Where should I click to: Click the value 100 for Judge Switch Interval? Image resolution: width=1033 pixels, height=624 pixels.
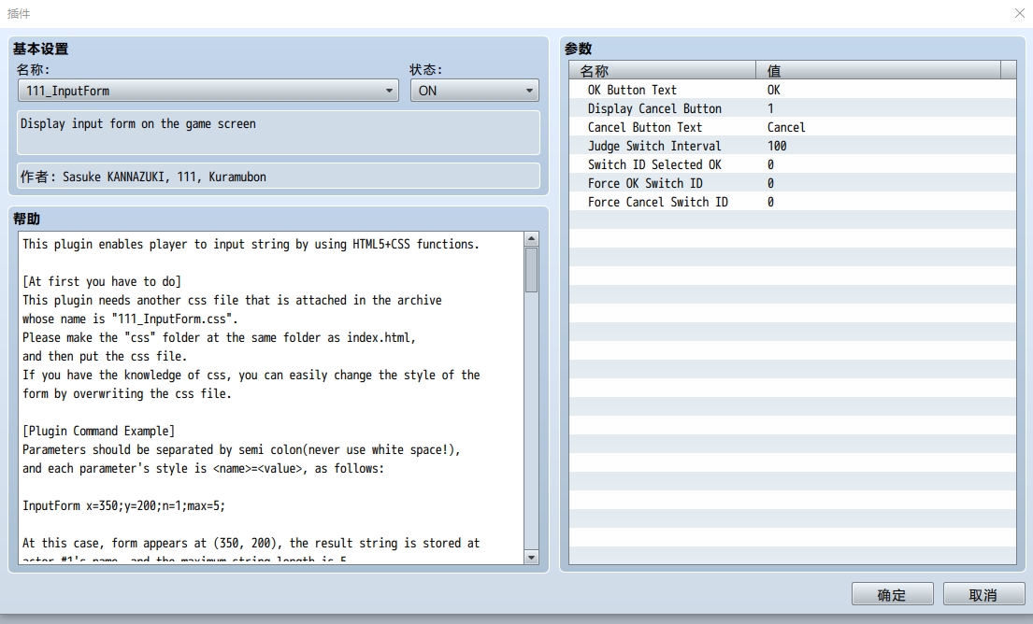coord(777,146)
